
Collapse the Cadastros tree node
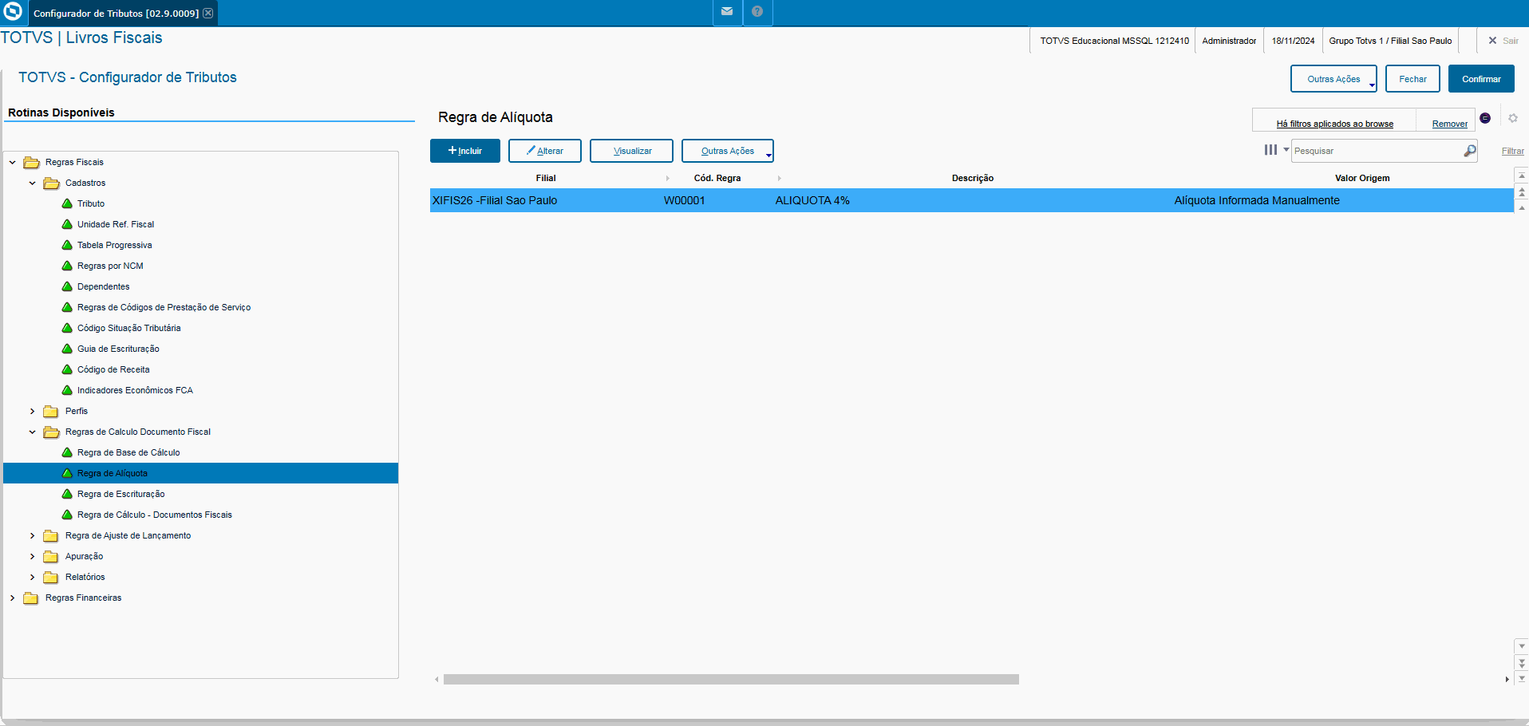[33, 183]
